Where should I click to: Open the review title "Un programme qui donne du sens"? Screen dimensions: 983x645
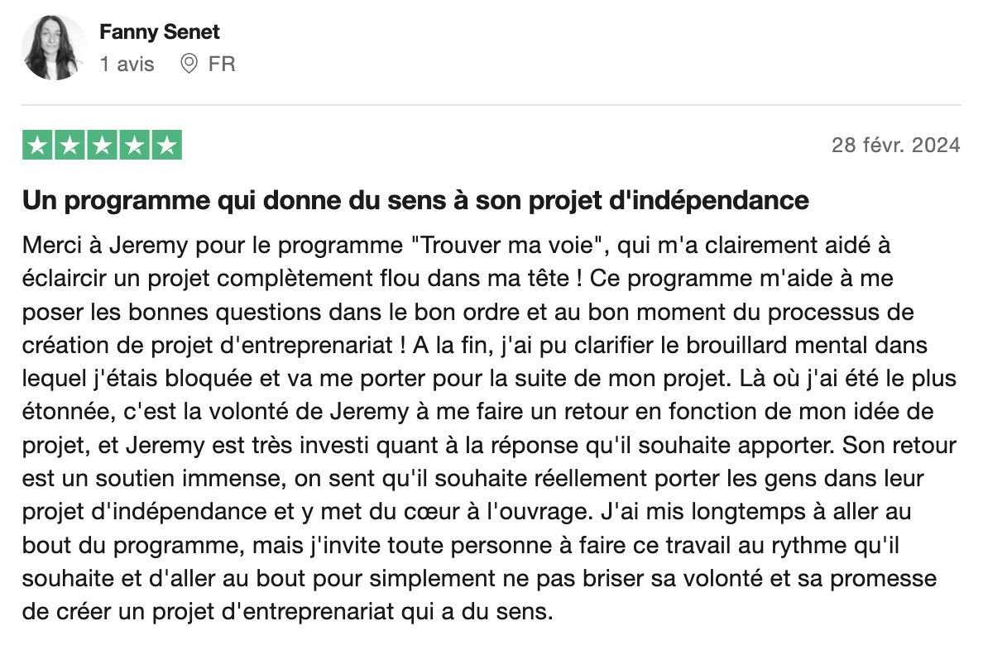pos(415,200)
